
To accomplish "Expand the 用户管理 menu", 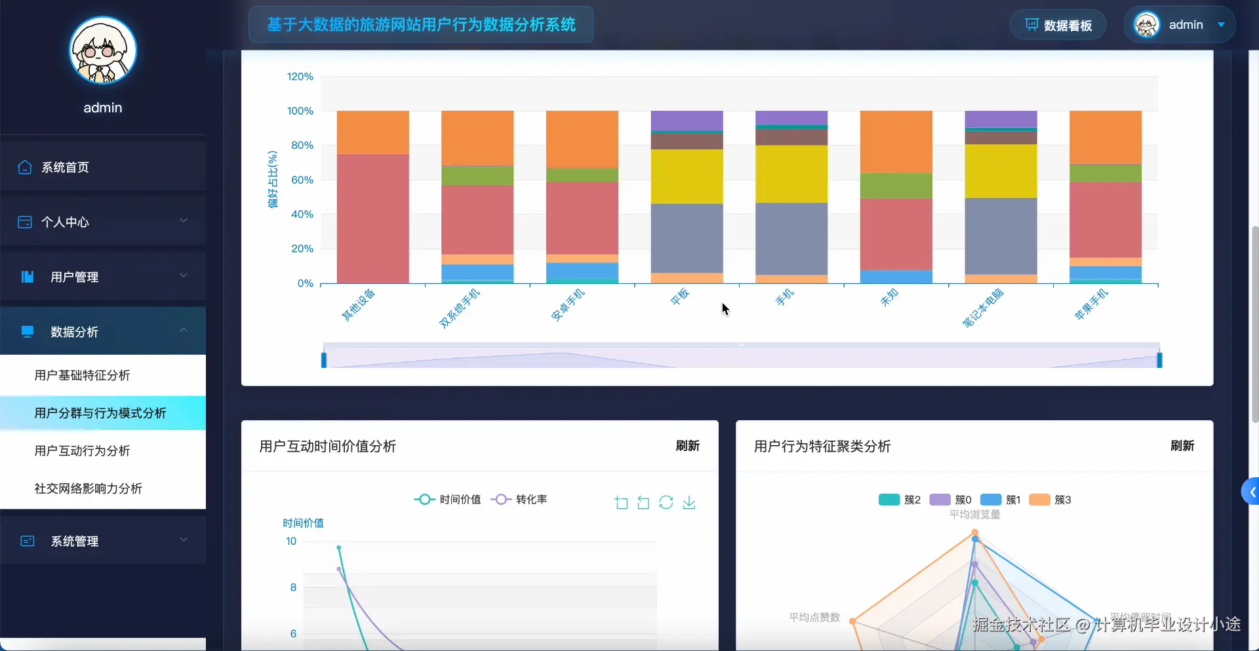I will 75,277.
